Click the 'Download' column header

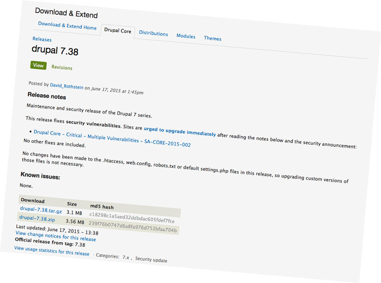[33, 201]
